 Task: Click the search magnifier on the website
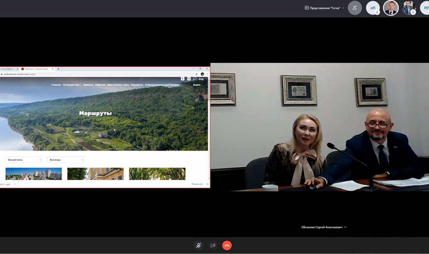click(x=195, y=79)
